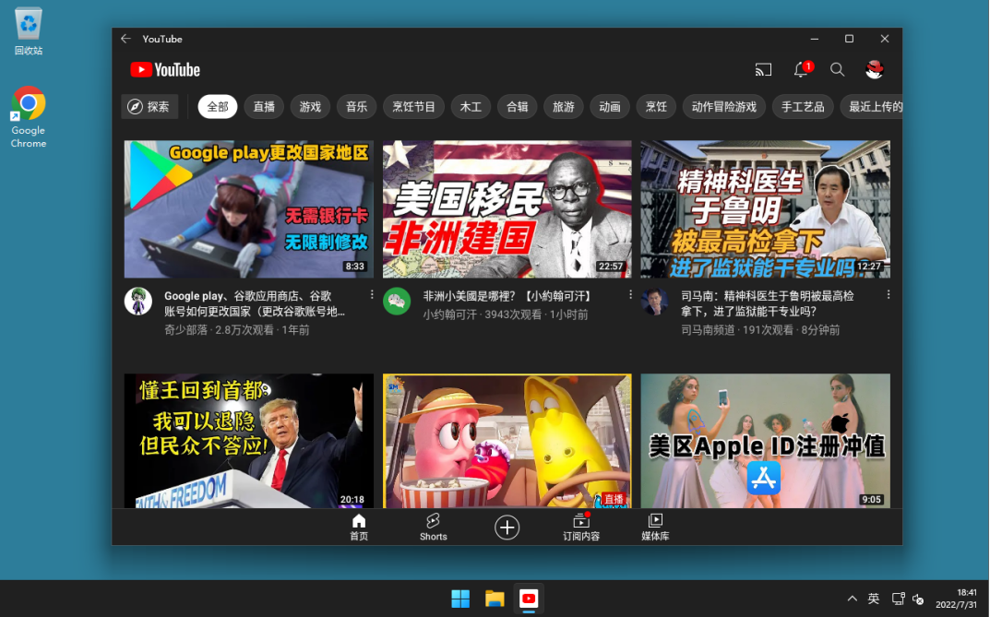Open the 媒体库 library tab
This screenshot has height=617, width=990.
click(655, 527)
